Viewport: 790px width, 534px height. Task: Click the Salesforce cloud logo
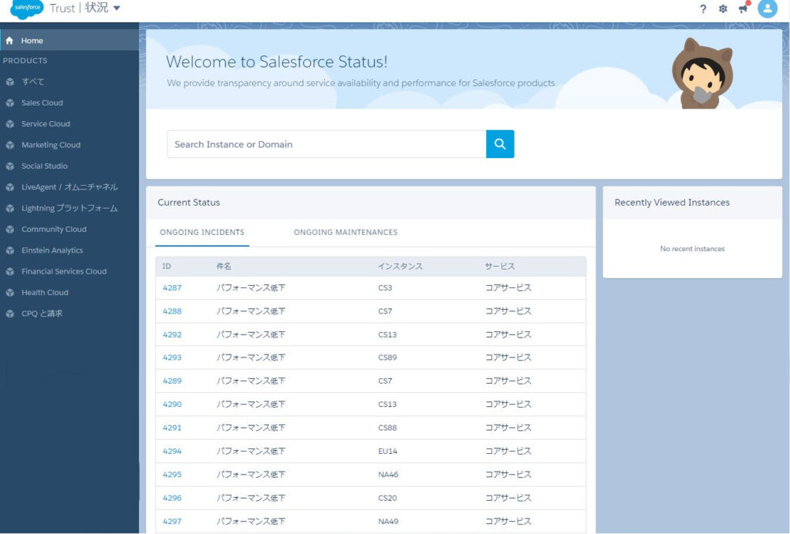coord(28,8)
